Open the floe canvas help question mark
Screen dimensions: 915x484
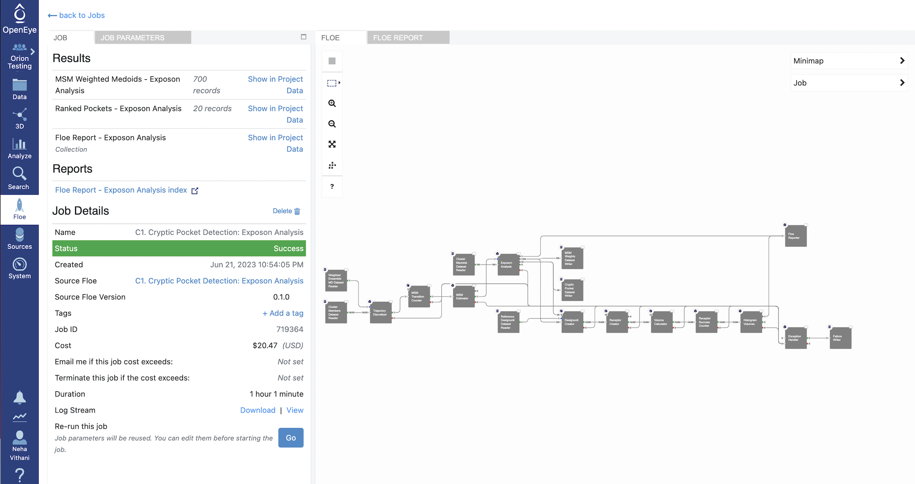click(332, 186)
